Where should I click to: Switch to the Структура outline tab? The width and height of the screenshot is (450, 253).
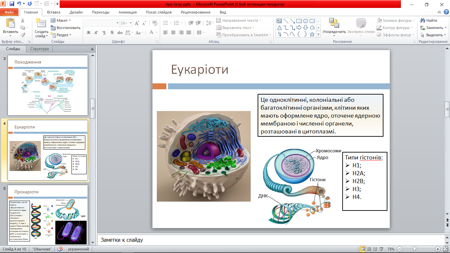[40, 49]
